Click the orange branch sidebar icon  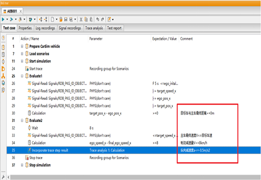click(3, 76)
